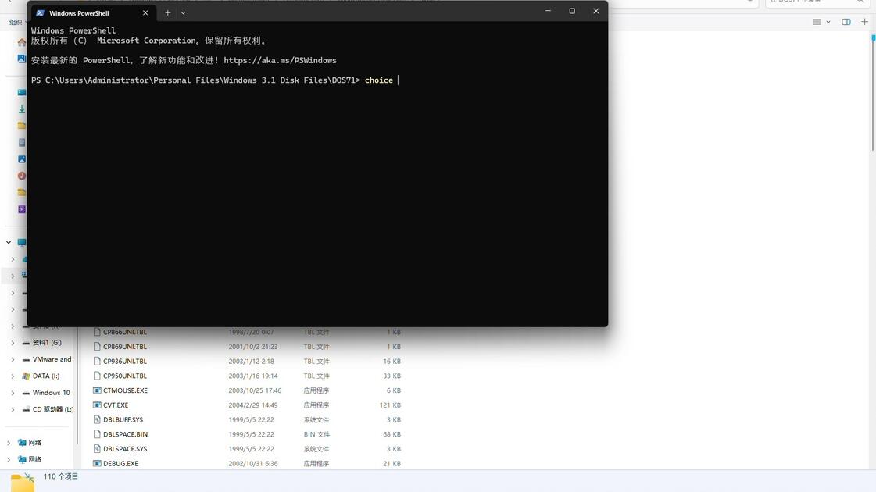Click the plus icon in Explorer toolbar
This screenshot has width=876, height=492.
point(865,22)
